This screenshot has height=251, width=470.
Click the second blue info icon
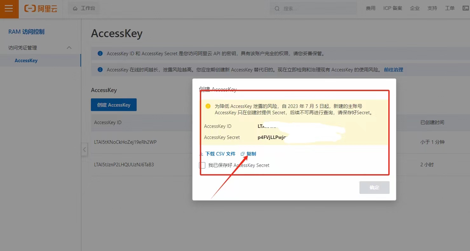pos(100,69)
